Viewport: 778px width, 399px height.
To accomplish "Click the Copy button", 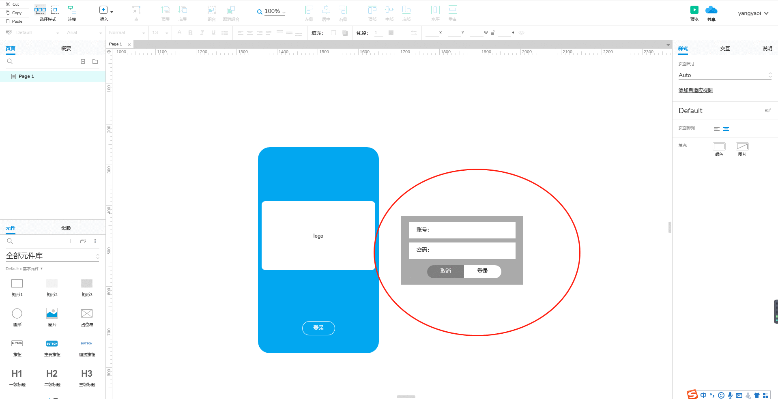I will coord(14,13).
